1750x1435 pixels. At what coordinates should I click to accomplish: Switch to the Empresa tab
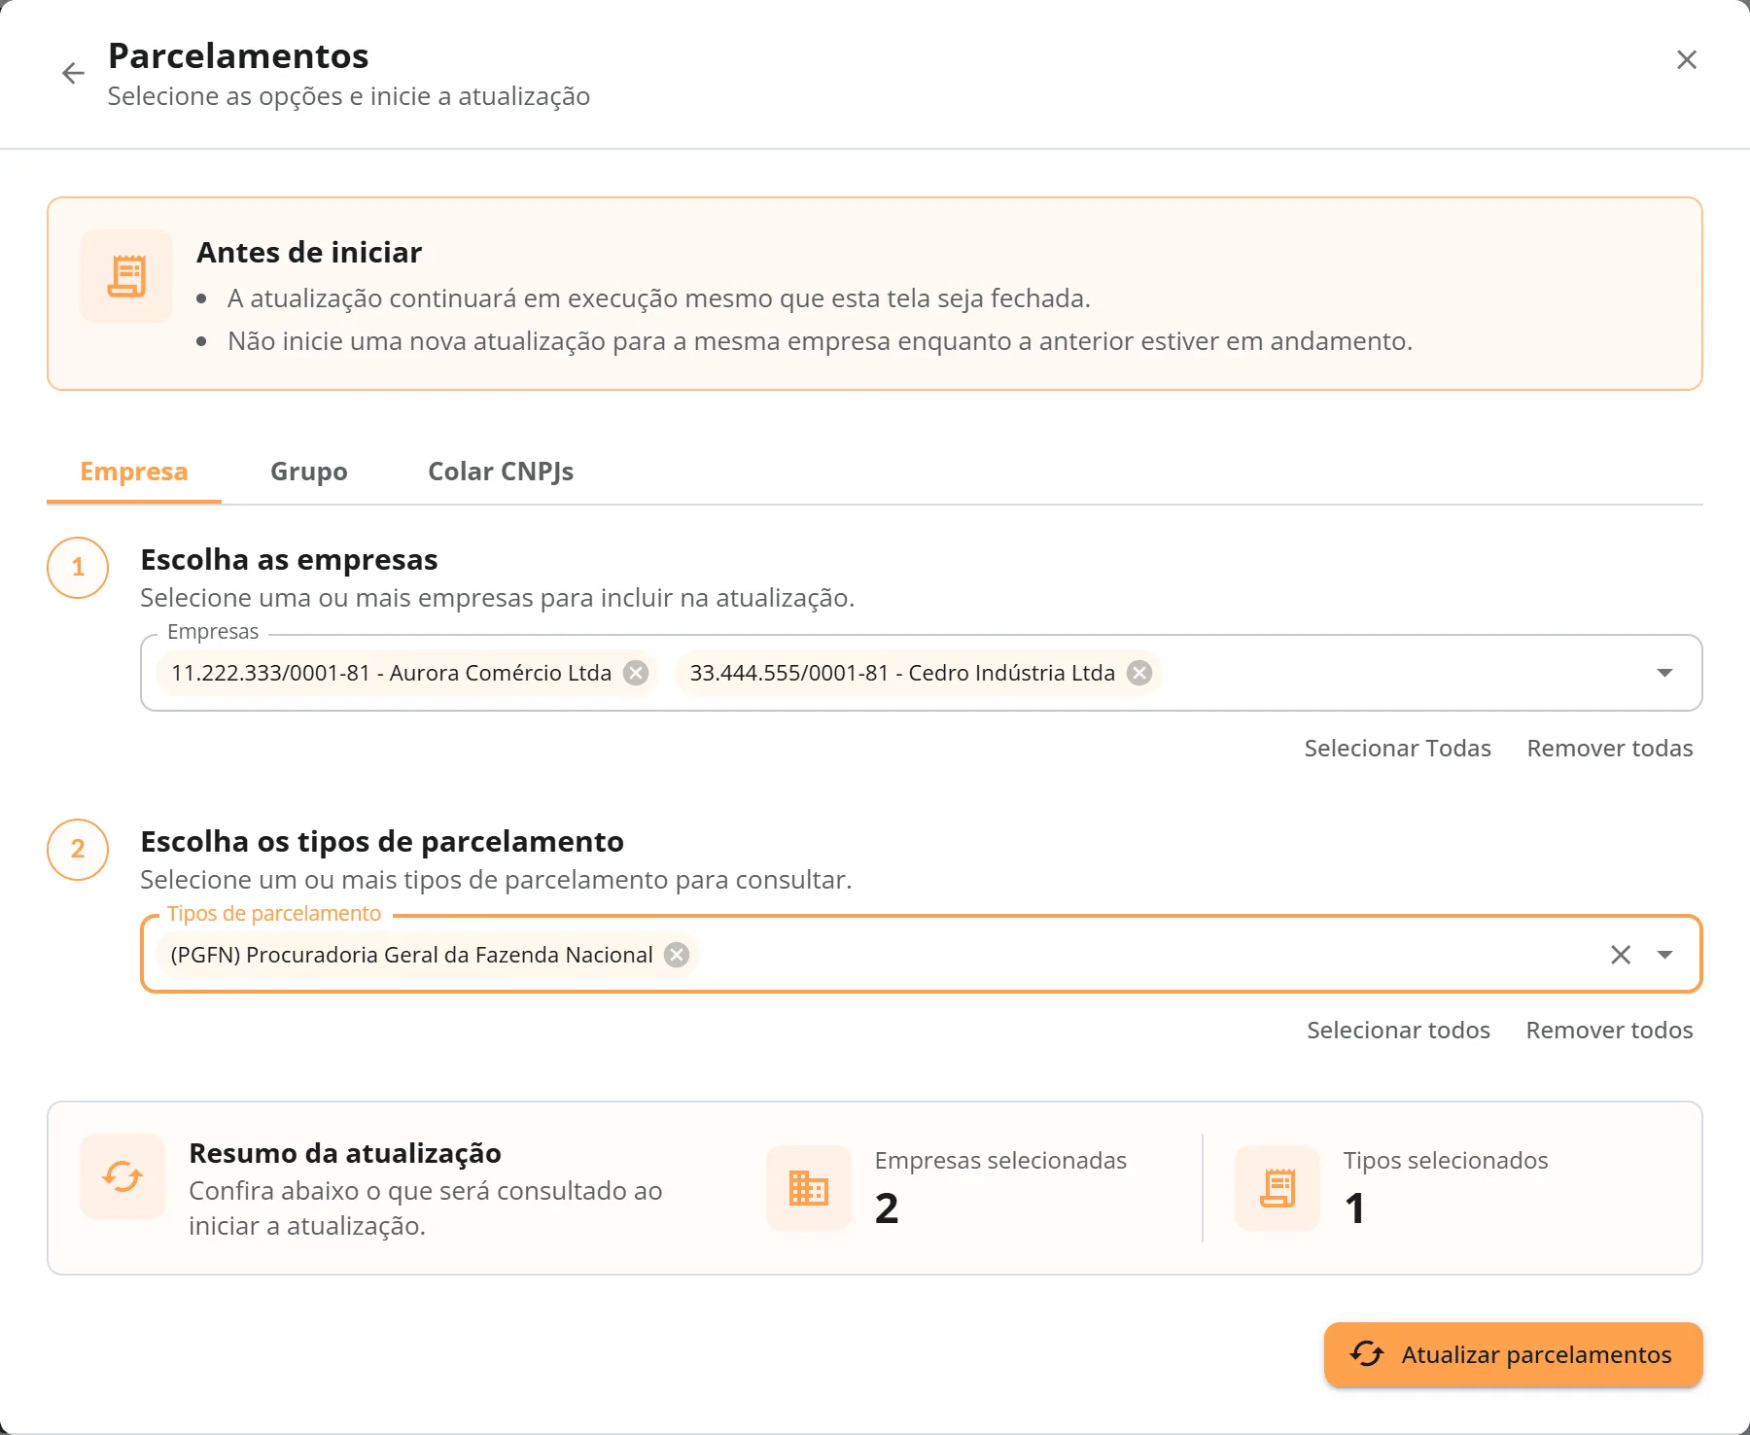coord(134,472)
